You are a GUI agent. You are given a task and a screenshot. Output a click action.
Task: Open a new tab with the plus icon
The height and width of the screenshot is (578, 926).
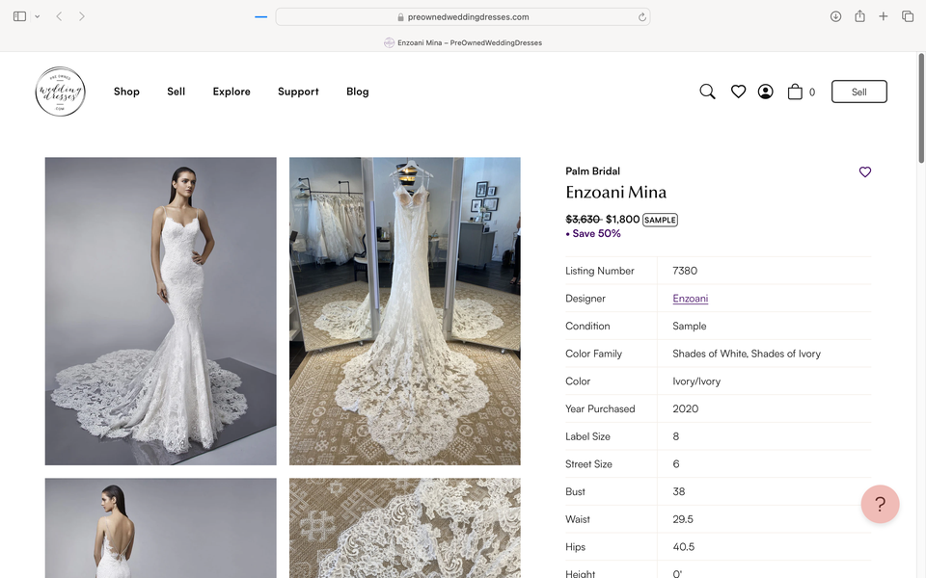coord(883,16)
